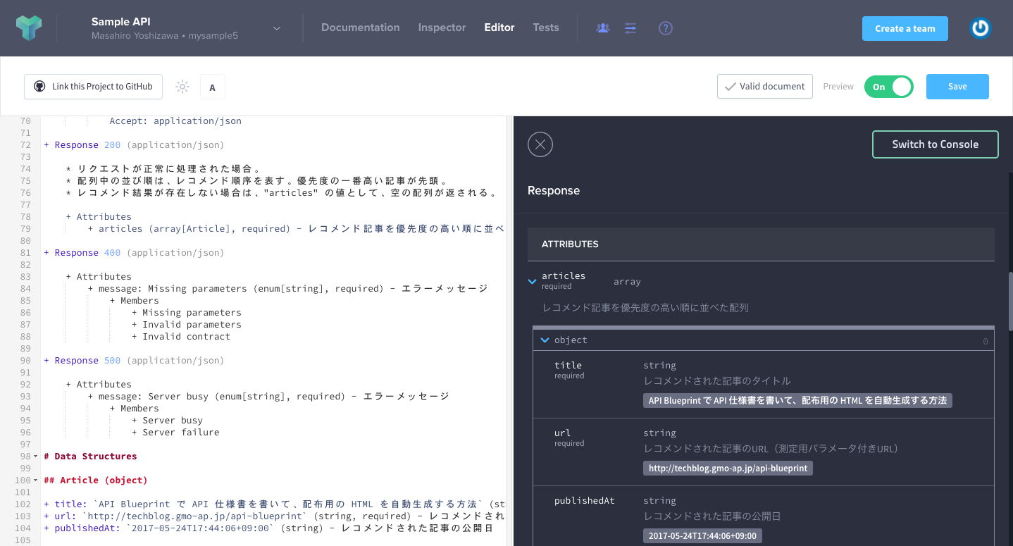This screenshot has height=546, width=1013.
Task: Open the user profile avatar
Action: coord(980,28)
